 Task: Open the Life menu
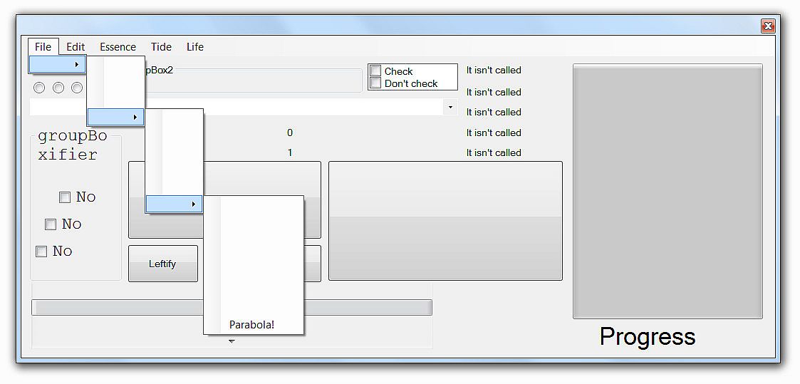click(x=195, y=47)
